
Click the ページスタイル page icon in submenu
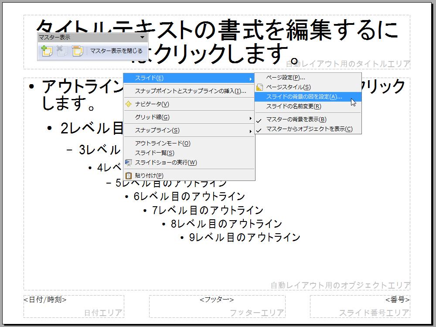tap(259, 87)
